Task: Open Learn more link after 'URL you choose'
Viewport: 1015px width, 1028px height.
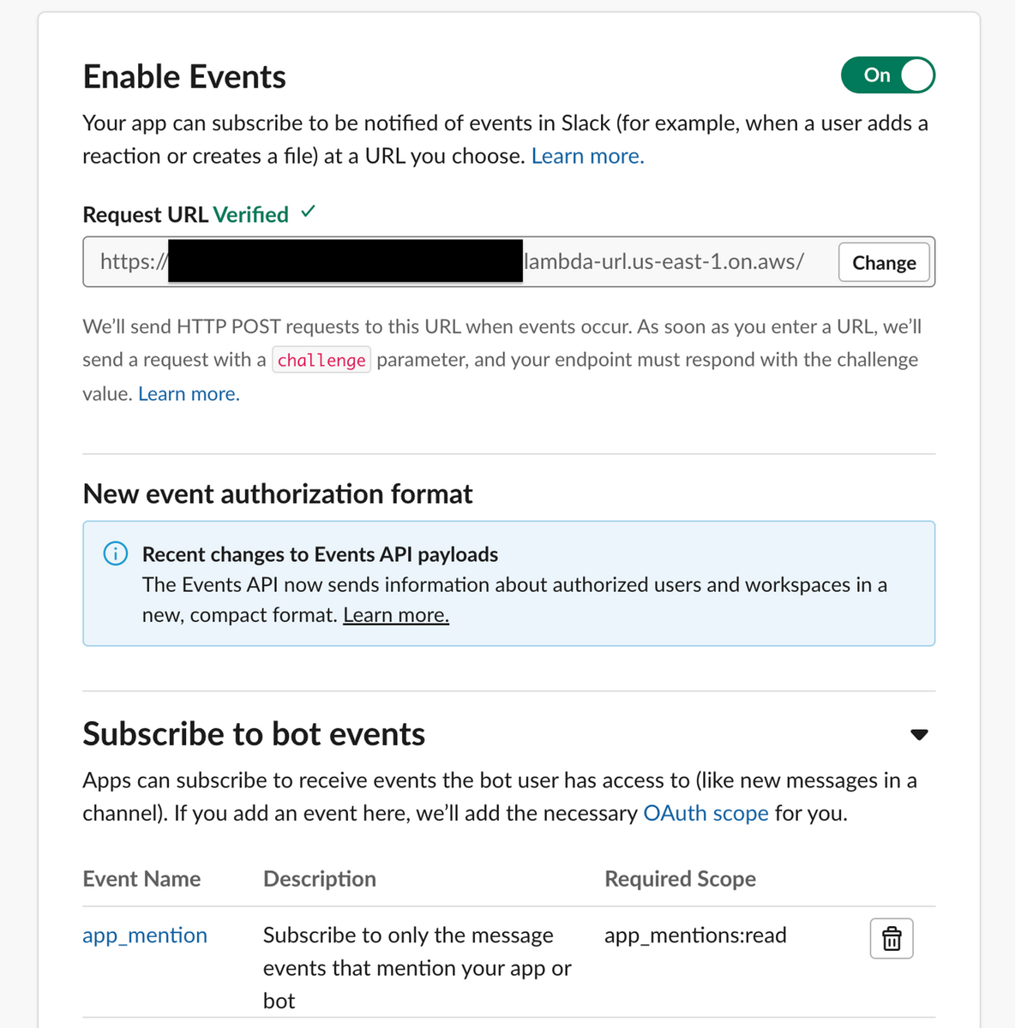Action: coord(587,156)
